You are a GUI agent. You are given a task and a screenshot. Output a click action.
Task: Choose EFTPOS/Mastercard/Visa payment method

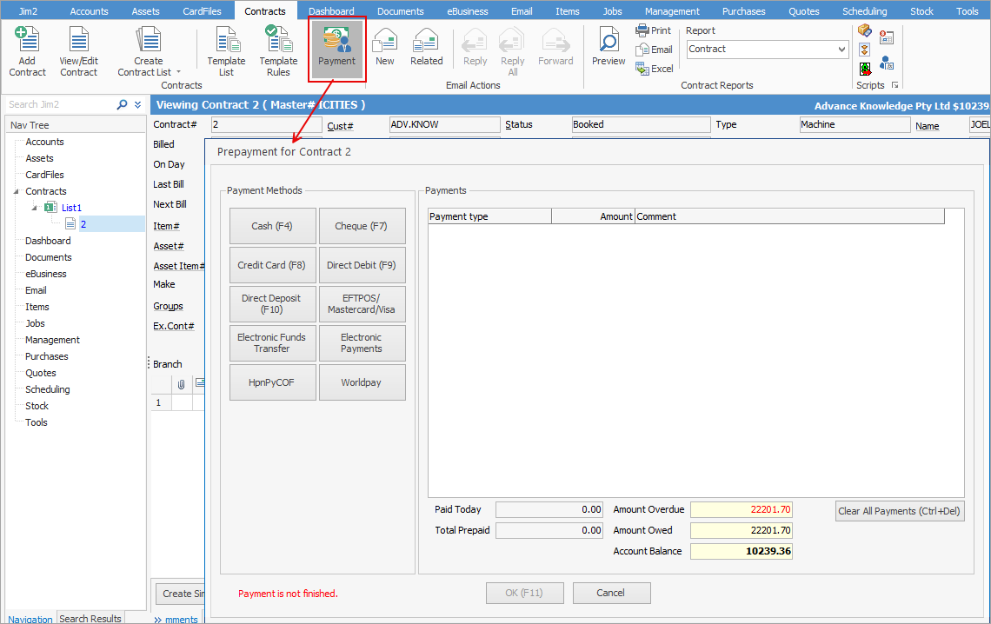[x=362, y=304]
